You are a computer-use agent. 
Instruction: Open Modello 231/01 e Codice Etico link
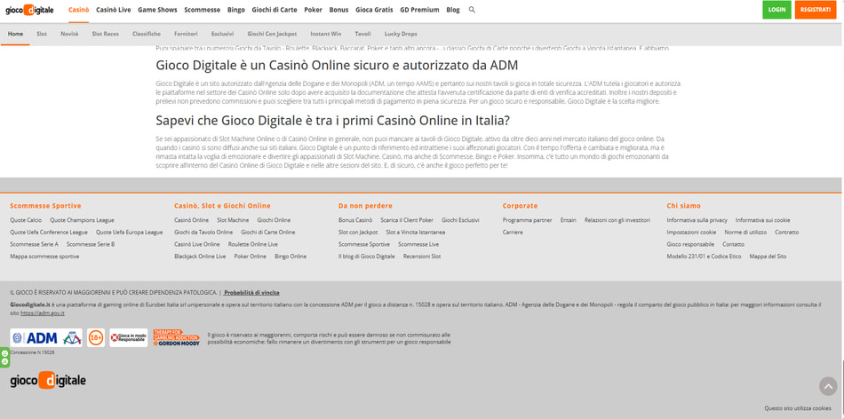point(704,257)
